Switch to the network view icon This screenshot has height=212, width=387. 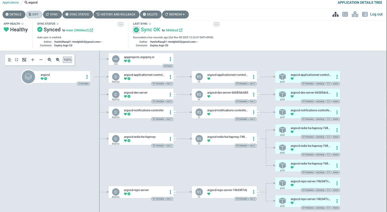coord(355,14)
